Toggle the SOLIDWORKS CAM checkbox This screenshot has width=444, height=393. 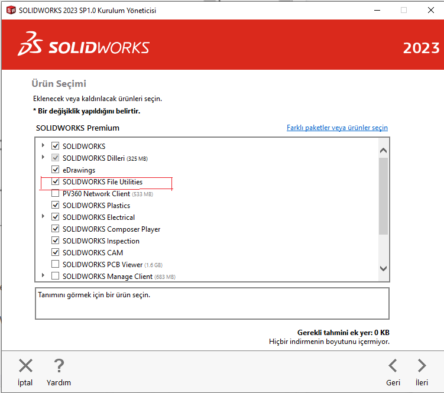click(56, 253)
